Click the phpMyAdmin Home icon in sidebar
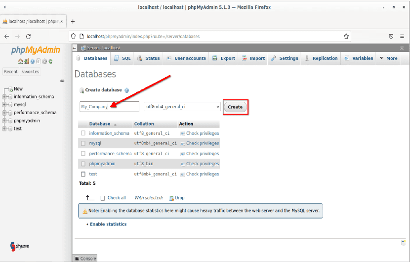Viewport: 410px width, 262px height. click(20, 61)
